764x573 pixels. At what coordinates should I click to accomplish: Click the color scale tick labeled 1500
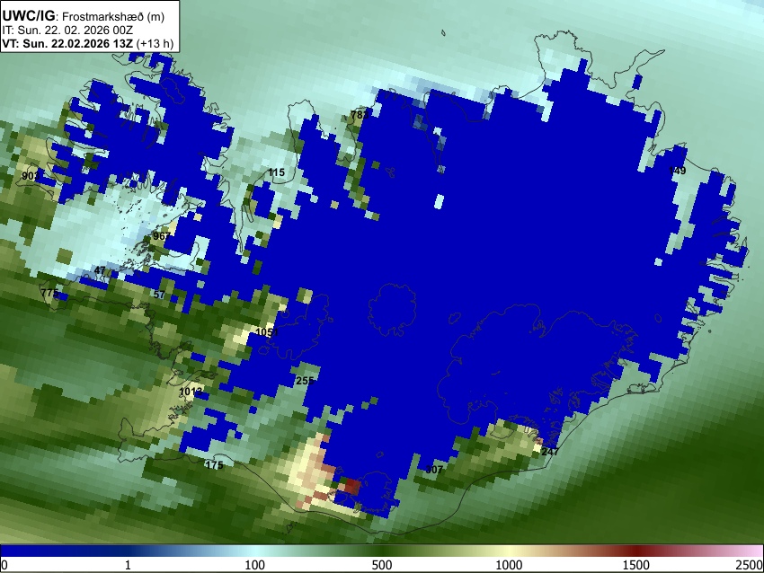636,565
